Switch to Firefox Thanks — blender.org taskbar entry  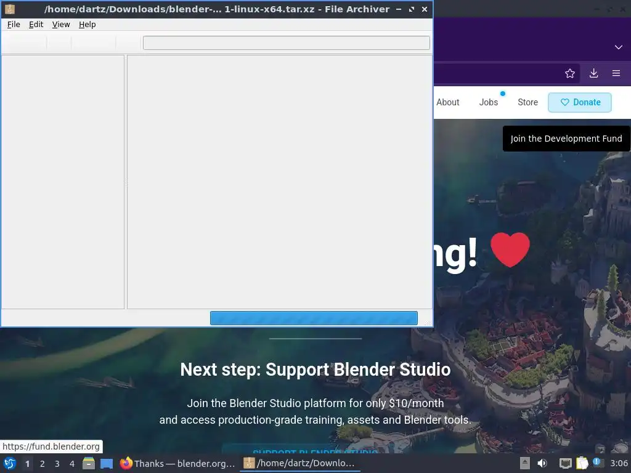point(177,463)
